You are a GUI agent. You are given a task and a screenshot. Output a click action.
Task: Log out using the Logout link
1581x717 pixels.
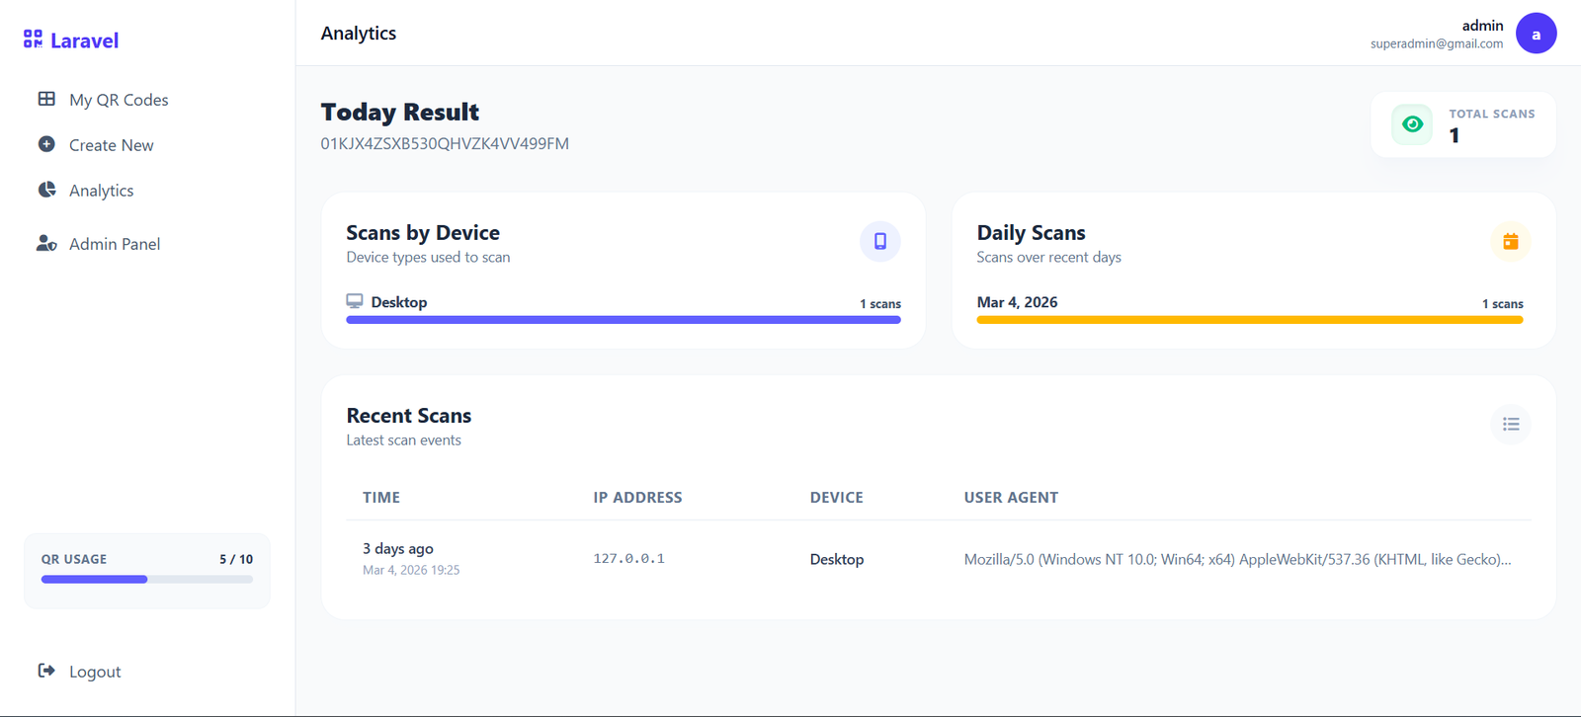pos(95,672)
